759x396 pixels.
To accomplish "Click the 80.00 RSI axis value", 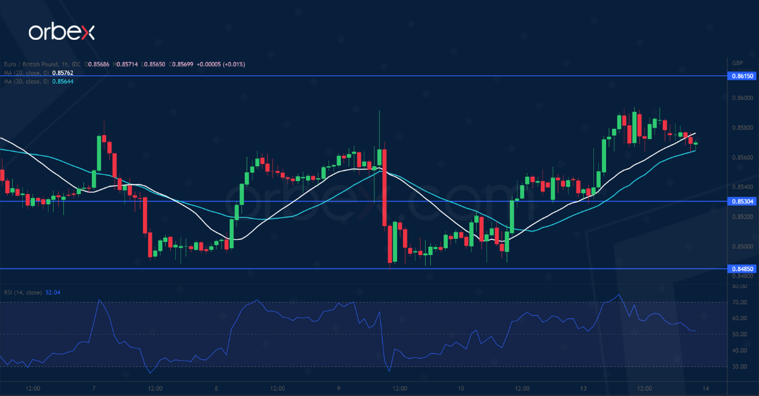I will coord(739,286).
